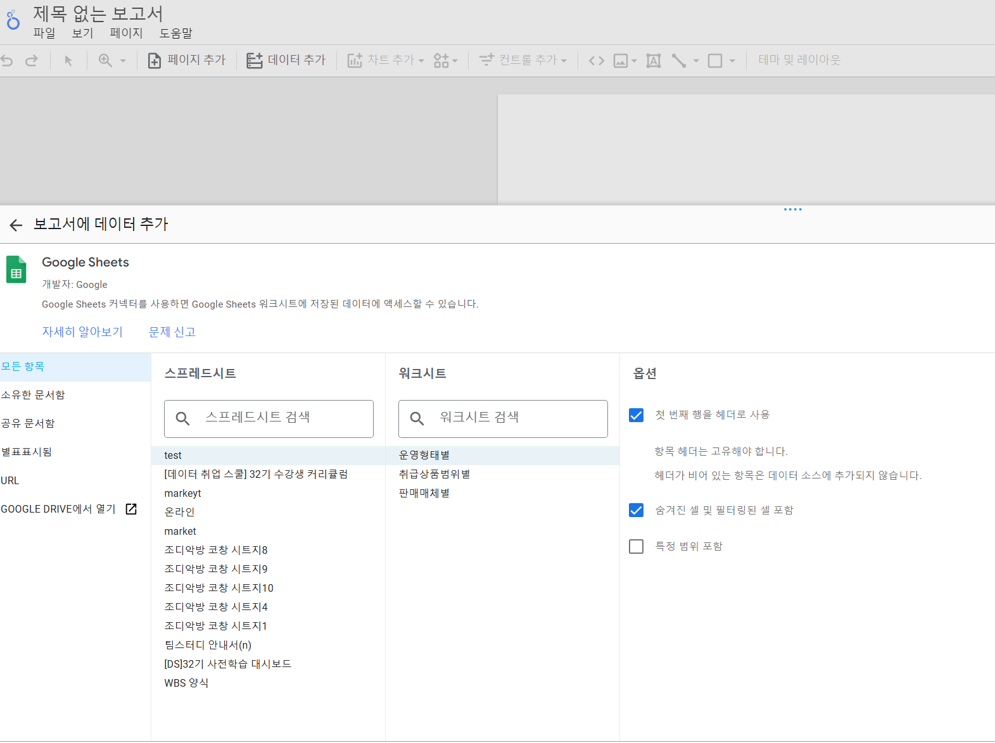Select the cursor selection mode tool
This screenshot has height=743, width=995.
pos(68,61)
